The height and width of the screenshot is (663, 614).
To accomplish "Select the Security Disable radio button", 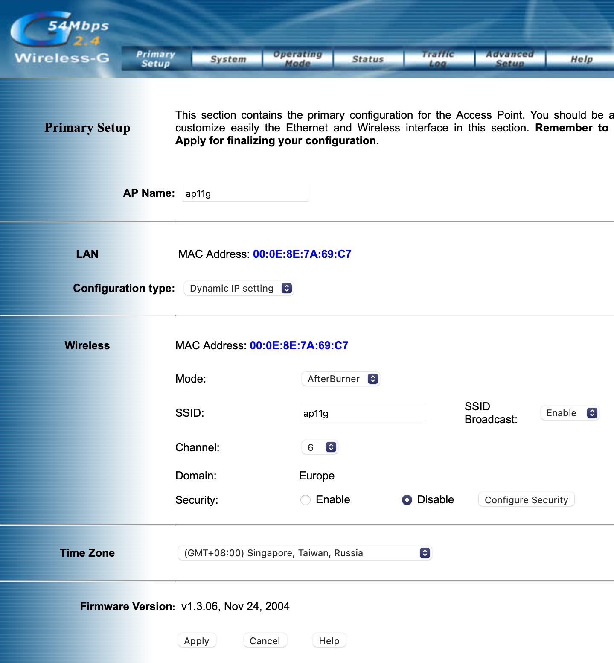I will 407,500.
